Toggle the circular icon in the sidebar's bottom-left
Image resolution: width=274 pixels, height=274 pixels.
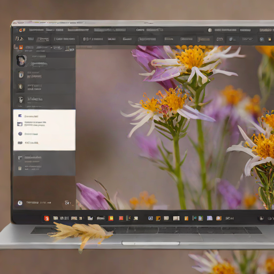[20, 203]
